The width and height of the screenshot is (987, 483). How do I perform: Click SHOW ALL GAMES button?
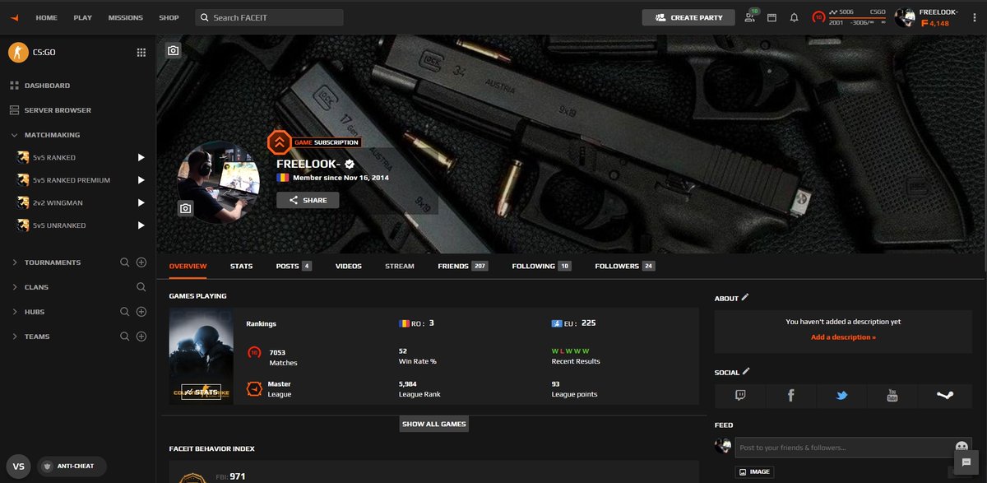click(x=434, y=424)
